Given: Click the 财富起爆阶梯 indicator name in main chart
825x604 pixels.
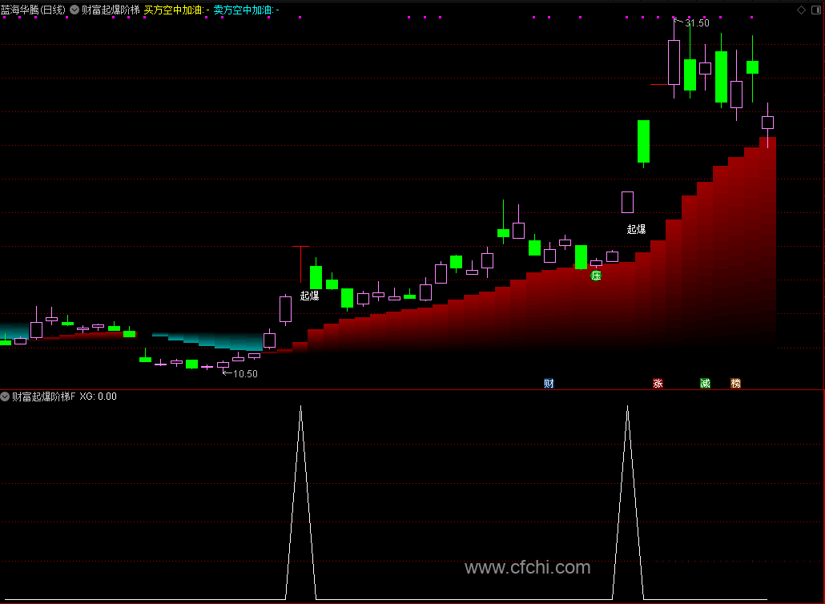Looking at the screenshot, I should 111,10.
